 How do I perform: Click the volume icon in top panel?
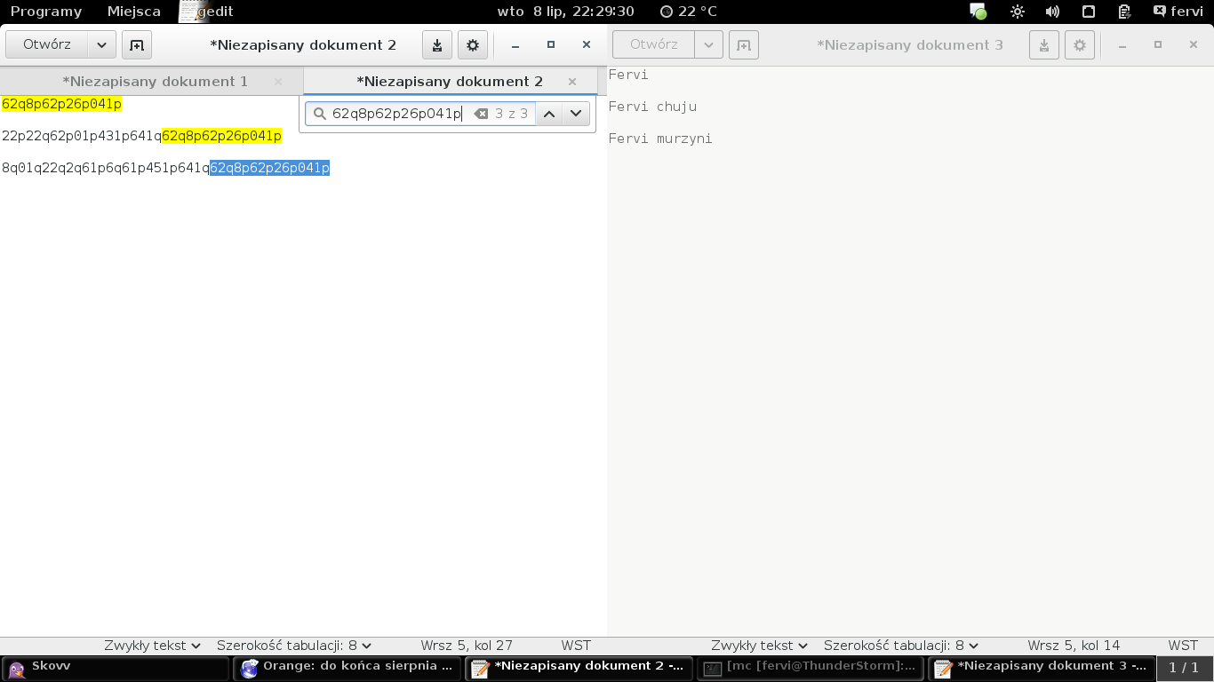1052,12
